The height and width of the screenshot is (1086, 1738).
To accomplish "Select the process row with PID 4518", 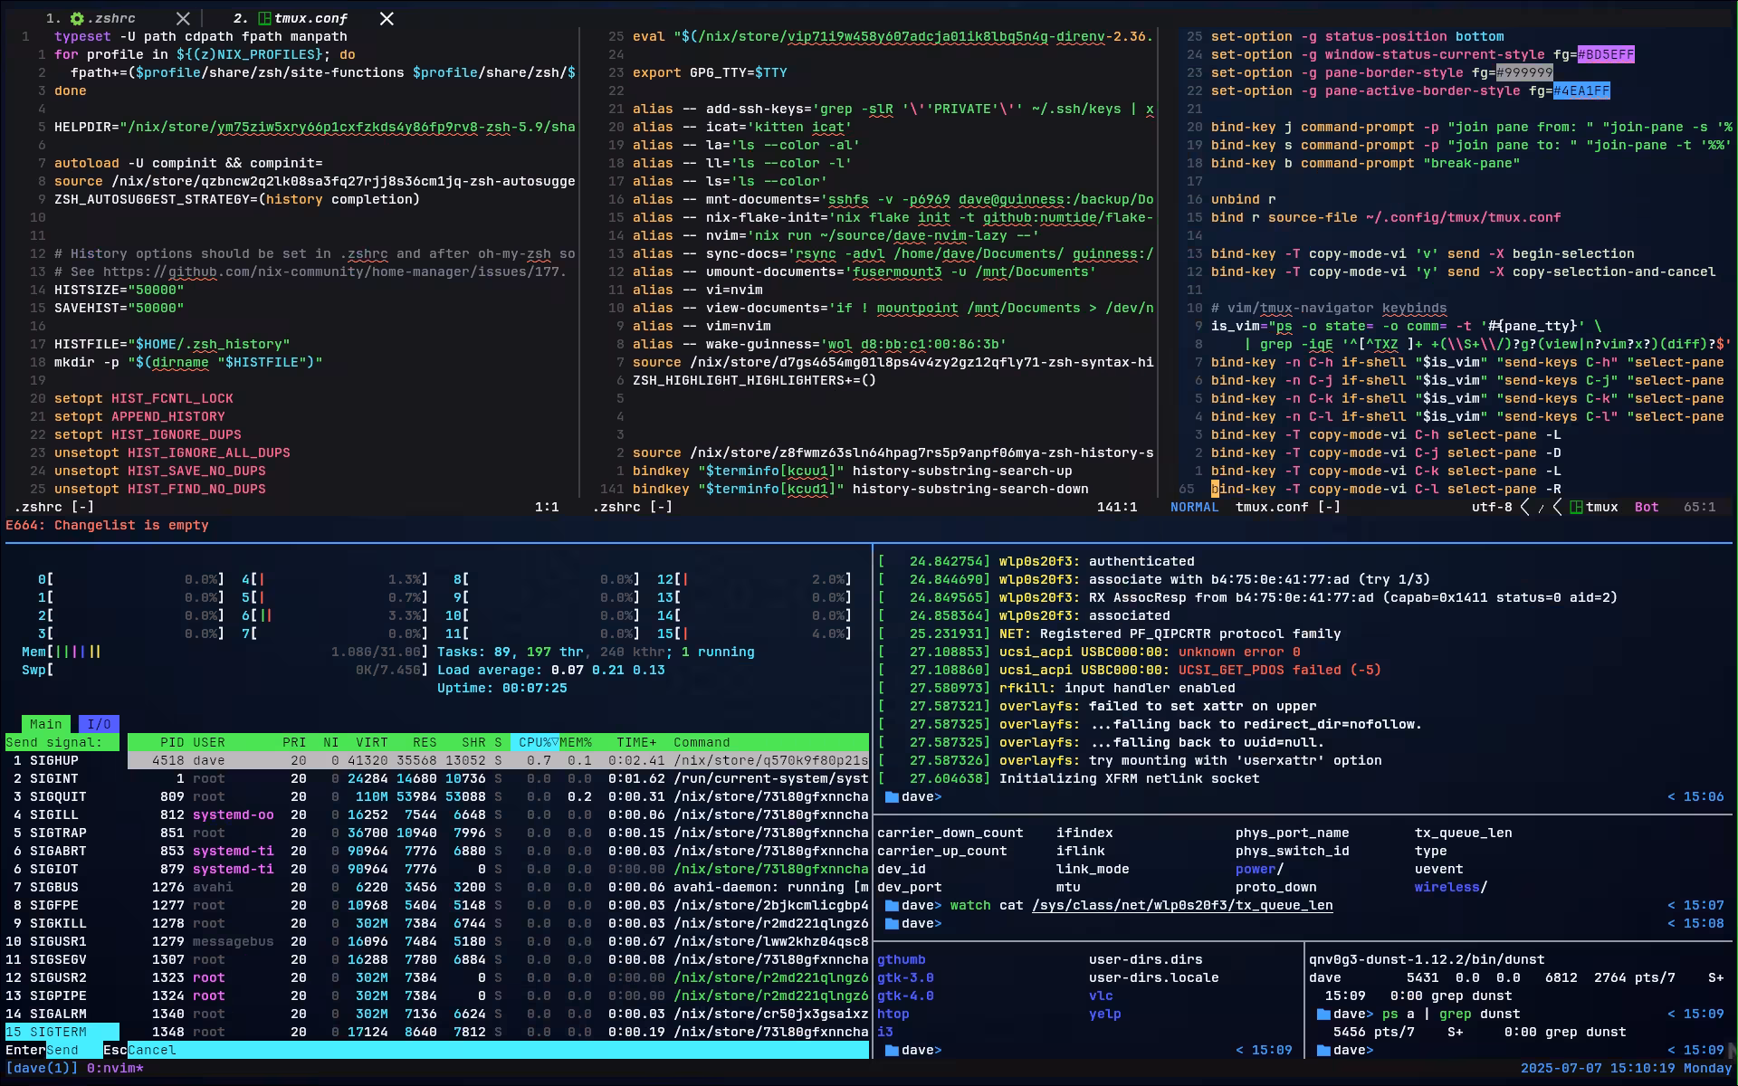I will (x=498, y=760).
